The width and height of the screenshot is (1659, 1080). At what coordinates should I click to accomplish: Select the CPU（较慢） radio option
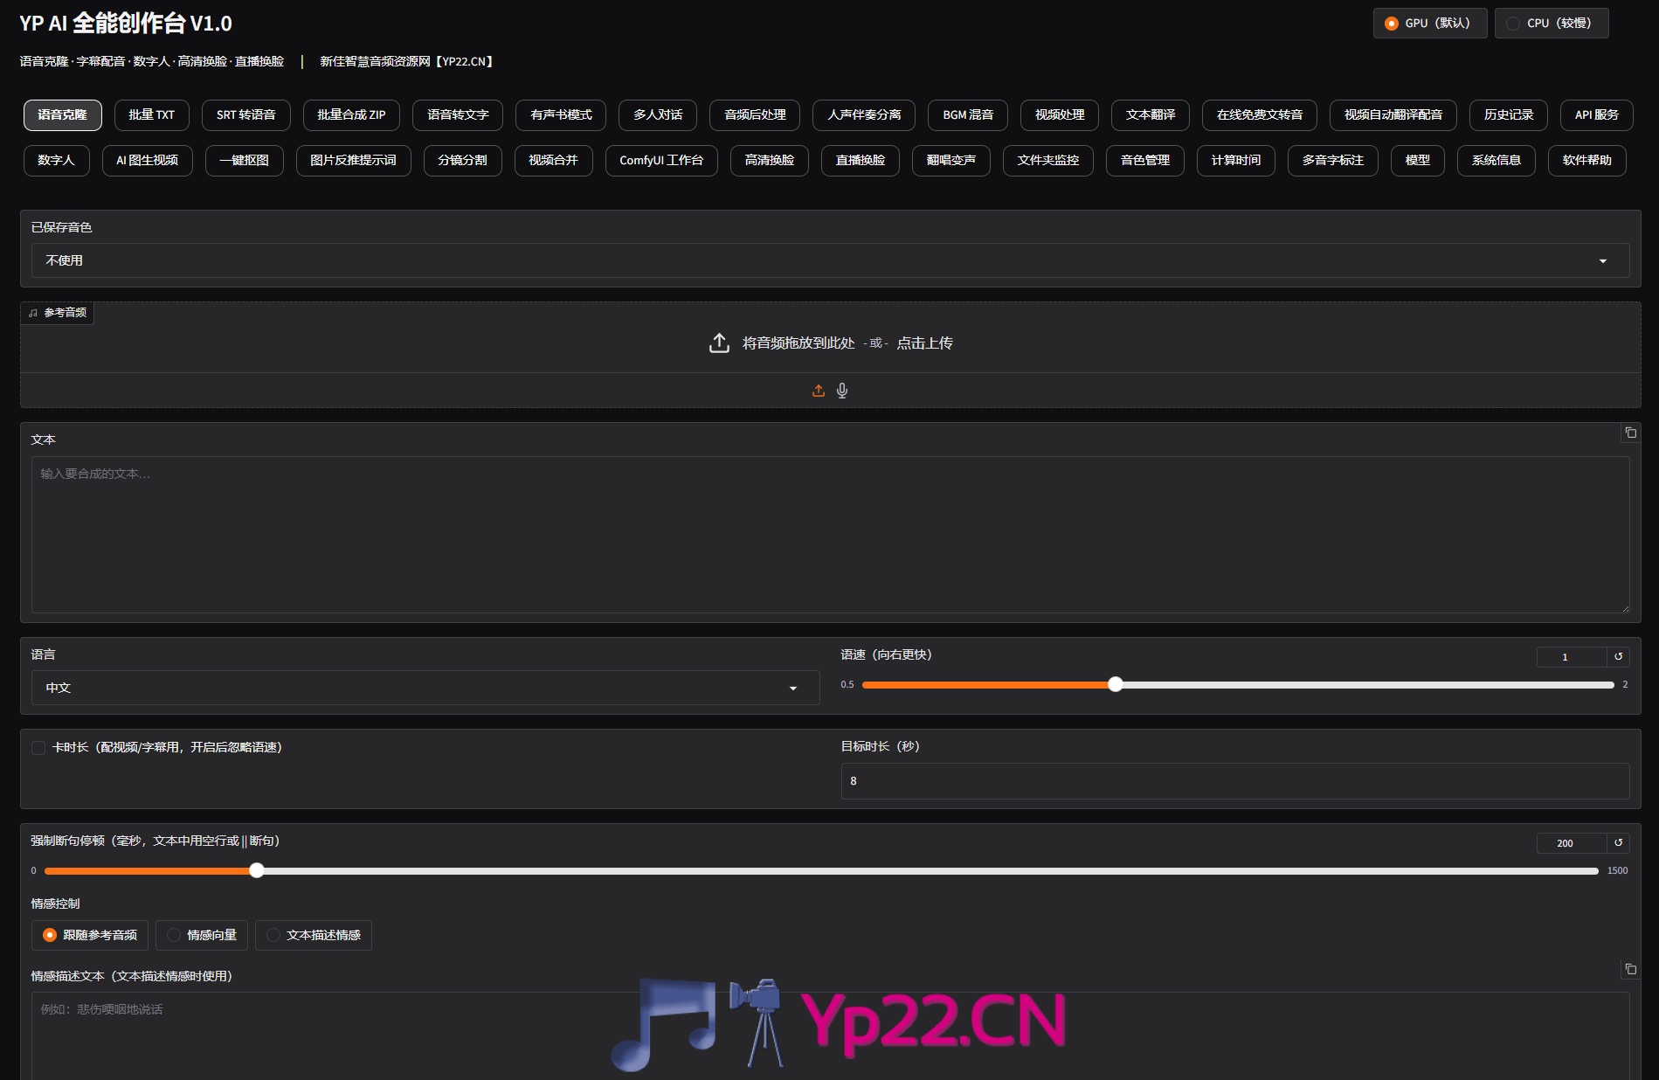1552,23
